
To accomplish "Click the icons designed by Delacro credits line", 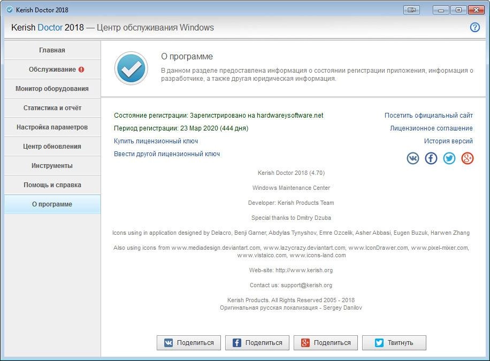I will pos(291,233).
